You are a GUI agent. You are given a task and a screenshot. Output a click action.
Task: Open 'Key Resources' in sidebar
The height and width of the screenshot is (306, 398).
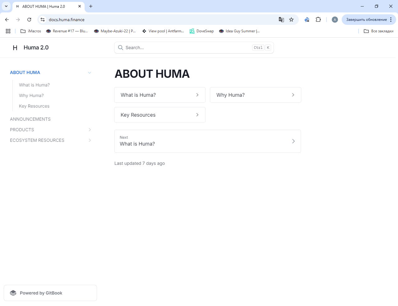34,106
